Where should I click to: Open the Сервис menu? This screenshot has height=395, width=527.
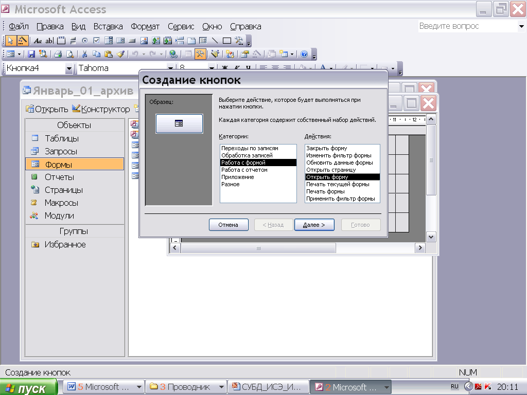(x=181, y=27)
